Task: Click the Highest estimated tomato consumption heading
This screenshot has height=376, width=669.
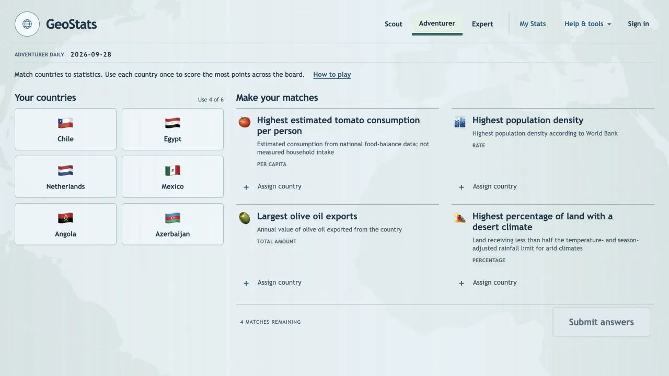Action: point(338,125)
